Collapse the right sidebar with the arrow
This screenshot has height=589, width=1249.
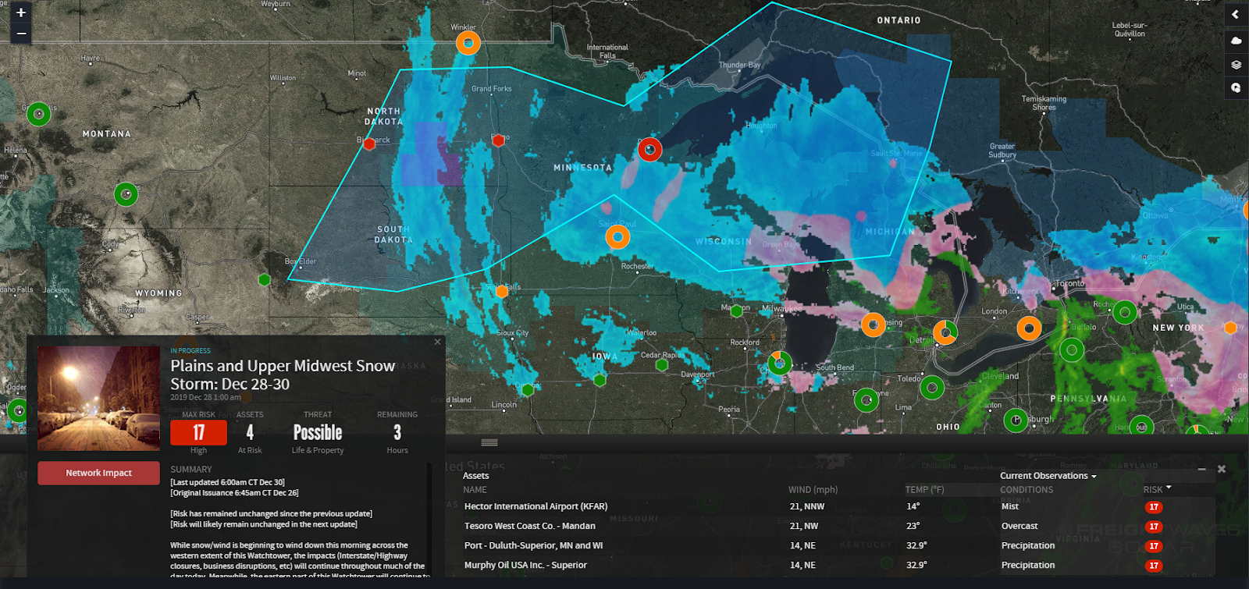coord(1235,14)
